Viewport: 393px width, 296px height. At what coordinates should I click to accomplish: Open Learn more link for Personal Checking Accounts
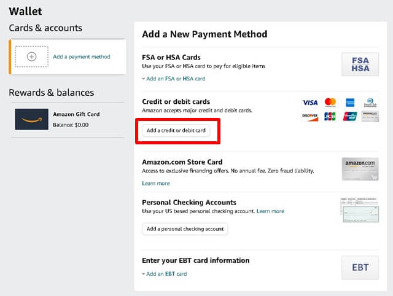pos(270,211)
